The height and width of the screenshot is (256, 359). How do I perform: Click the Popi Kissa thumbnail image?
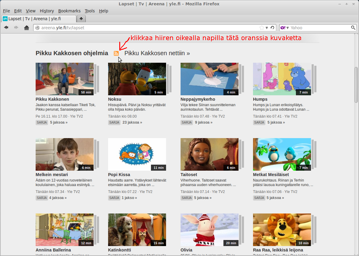coord(137,154)
